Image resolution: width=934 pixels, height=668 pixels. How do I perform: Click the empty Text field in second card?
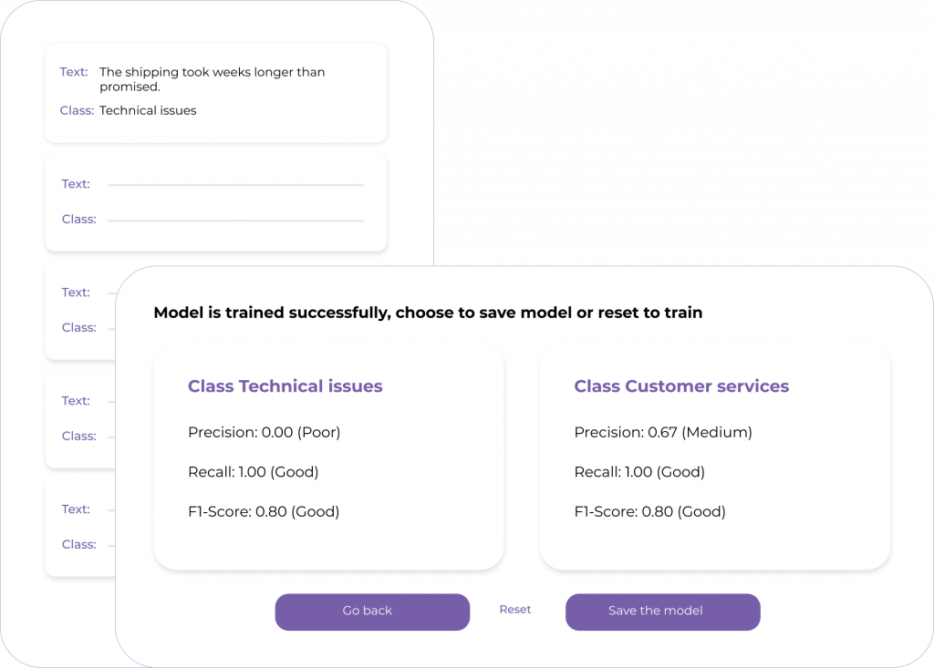pyautogui.click(x=235, y=185)
